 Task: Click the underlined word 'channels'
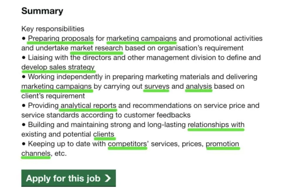point(36,153)
